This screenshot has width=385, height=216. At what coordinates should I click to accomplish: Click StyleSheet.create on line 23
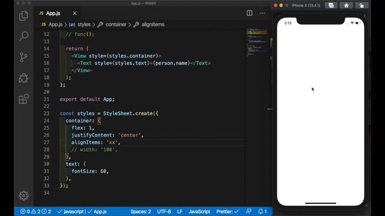pyautogui.click(x=128, y=113)
